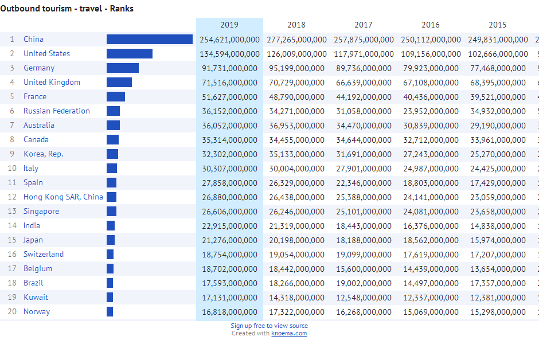This screenshot has height=344, width=539.
Task: Select the 2019 column header
Action: (229, 25)
